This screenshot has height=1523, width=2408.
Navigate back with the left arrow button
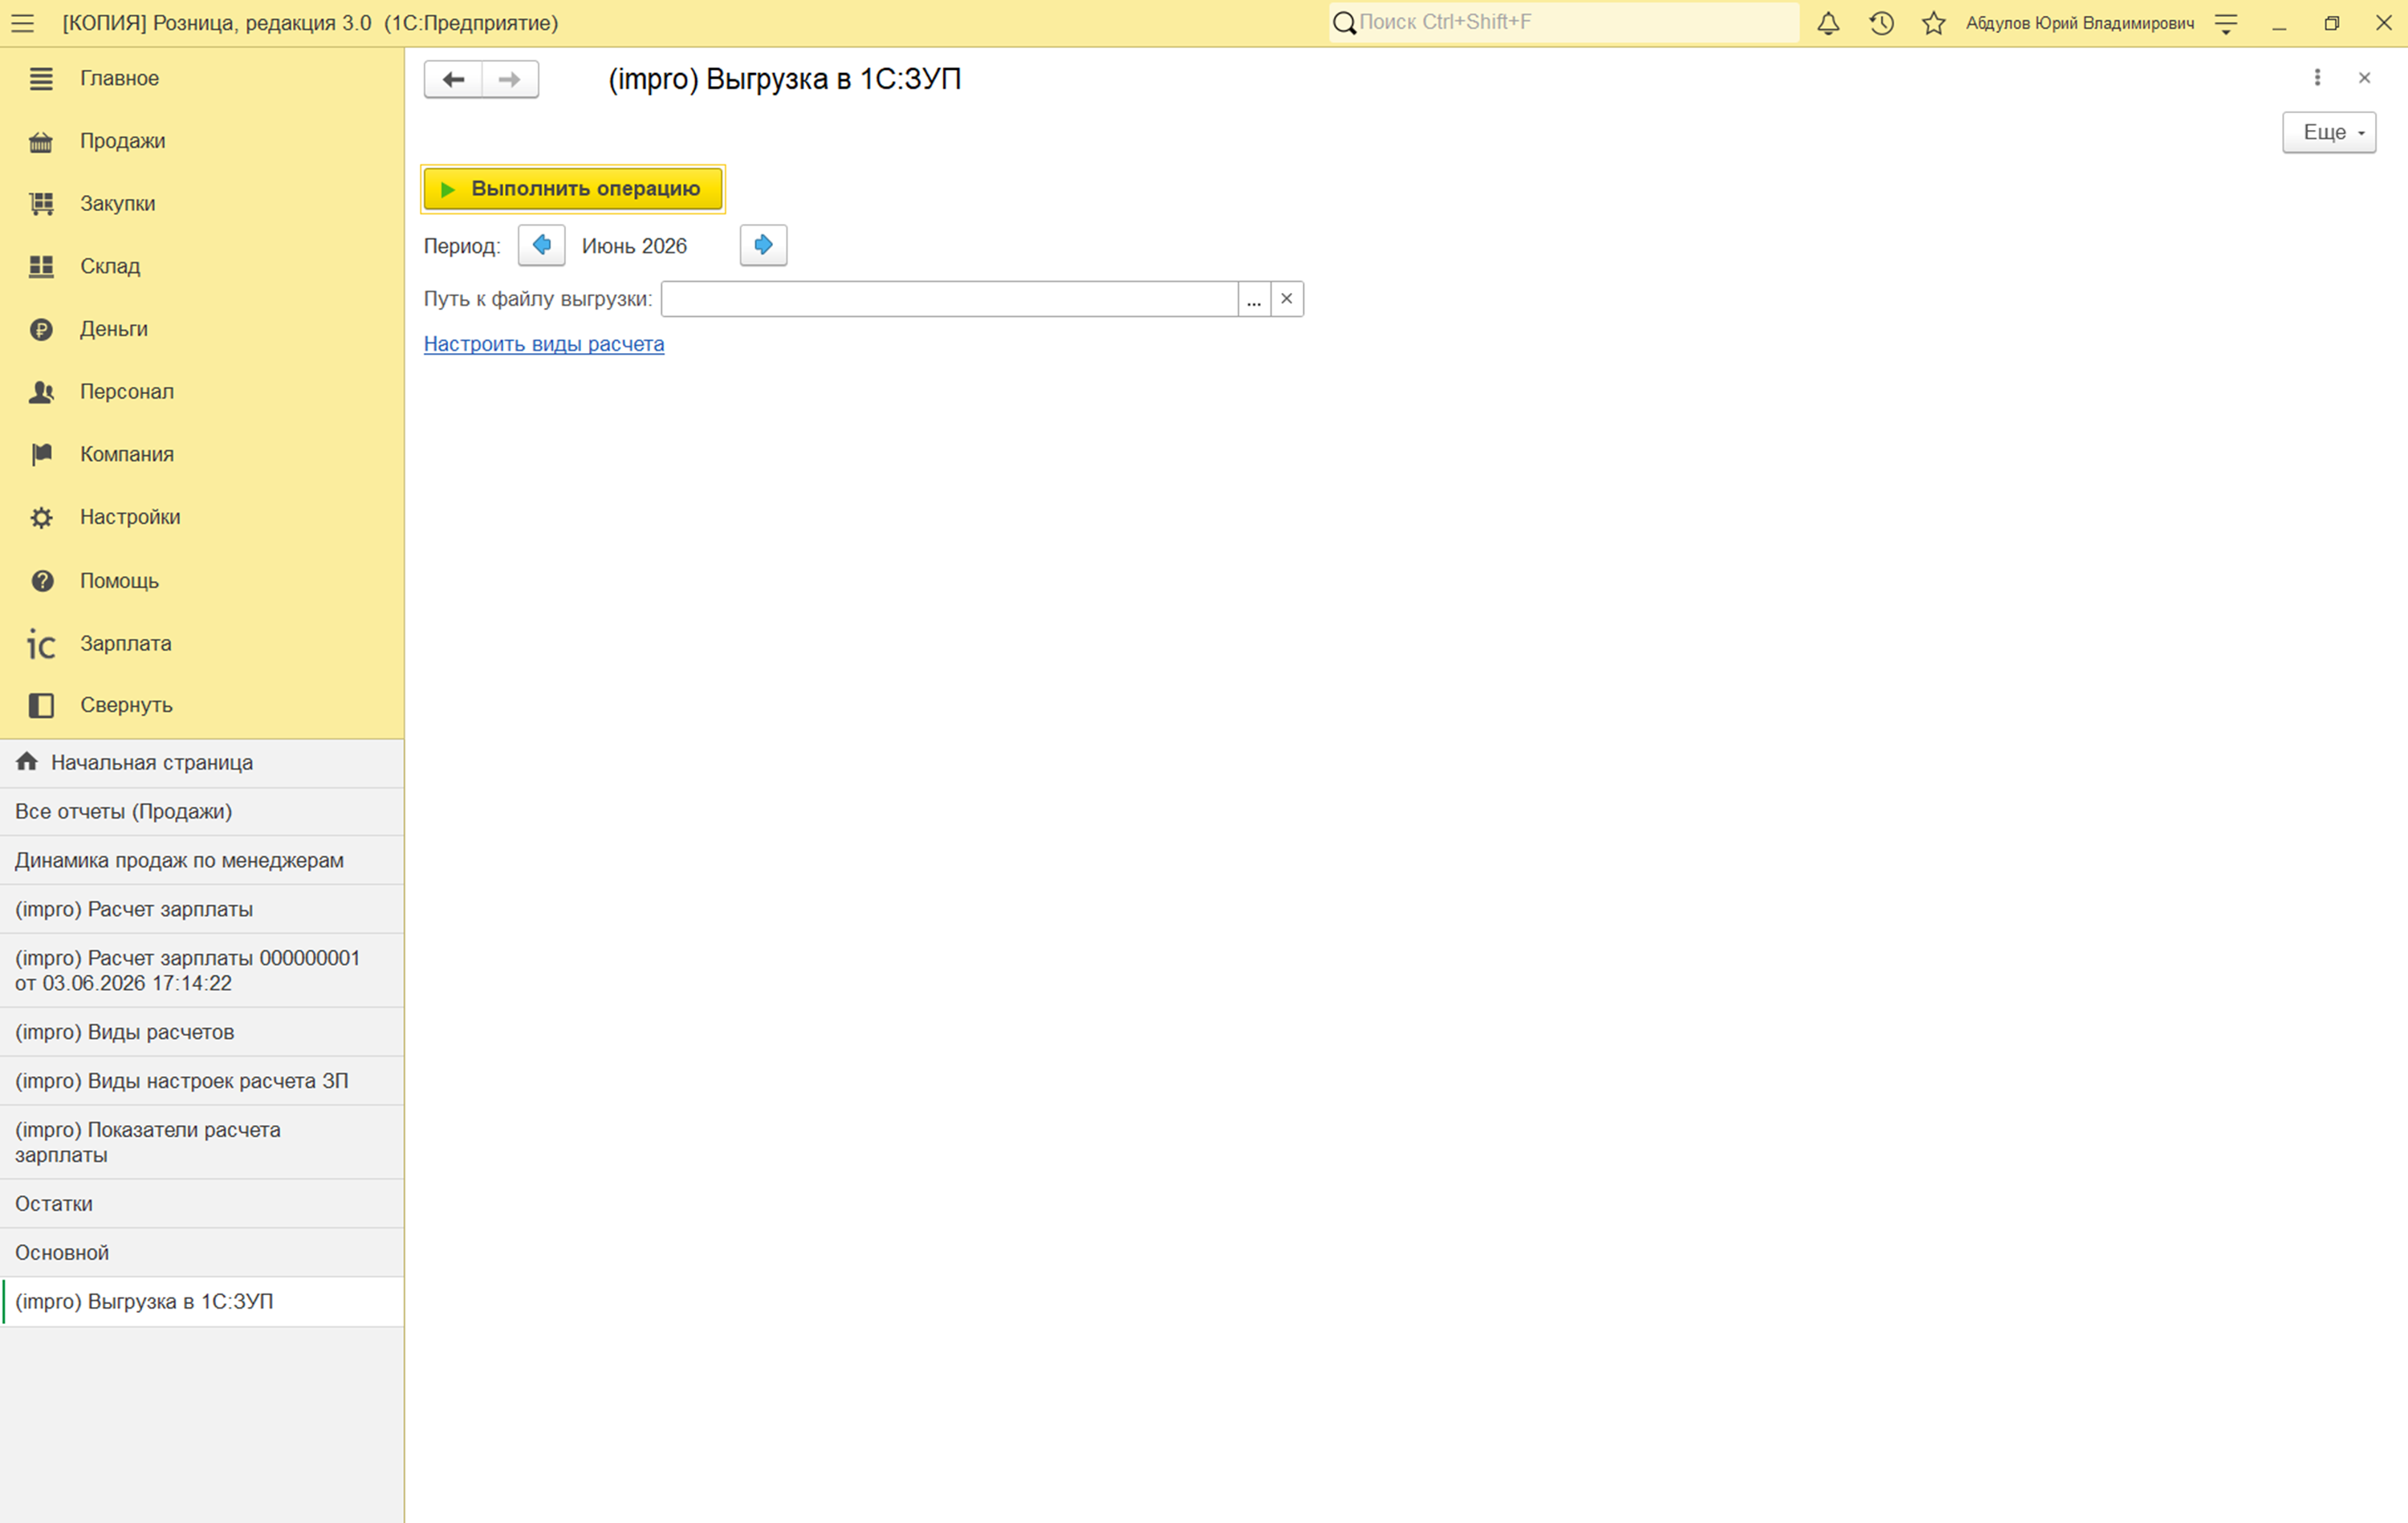point(453,79)
